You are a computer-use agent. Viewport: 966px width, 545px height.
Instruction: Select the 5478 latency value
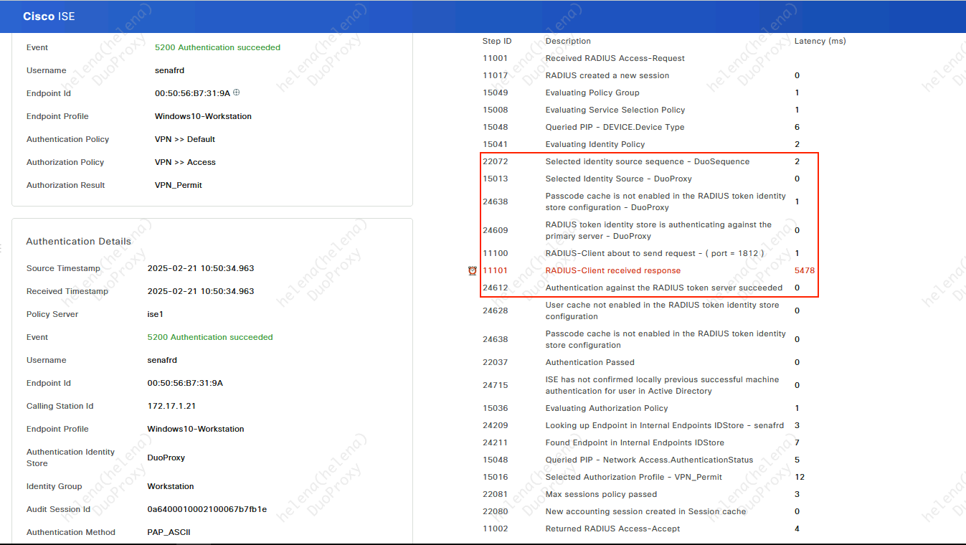[x=804, y=270]
